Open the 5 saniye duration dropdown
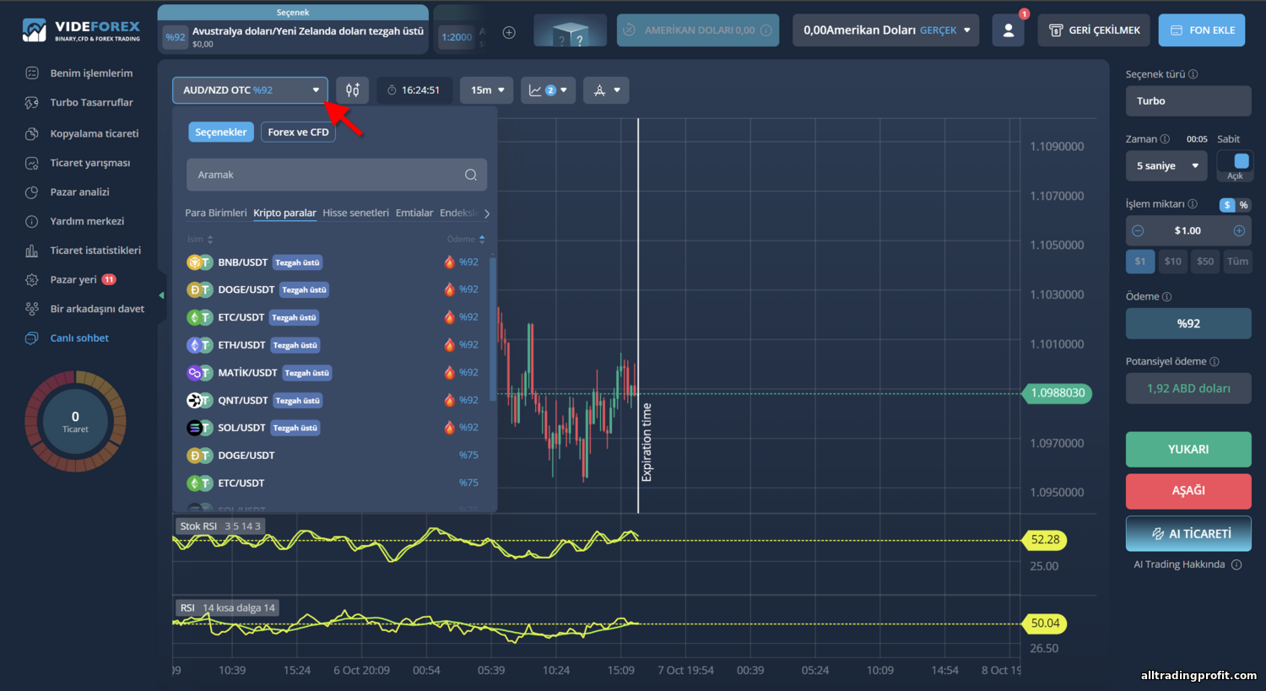 [x=1168, y=165]
